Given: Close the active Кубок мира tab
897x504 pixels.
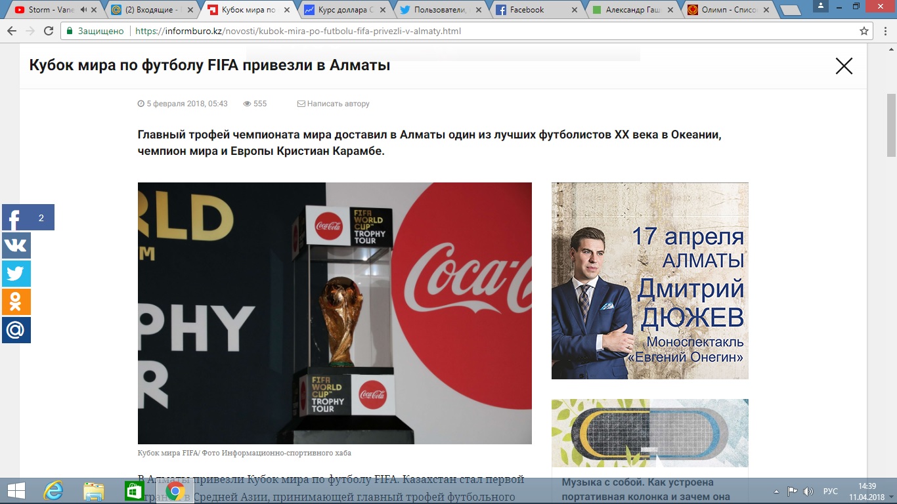Looking at the screenshot, I should [287, 10].
